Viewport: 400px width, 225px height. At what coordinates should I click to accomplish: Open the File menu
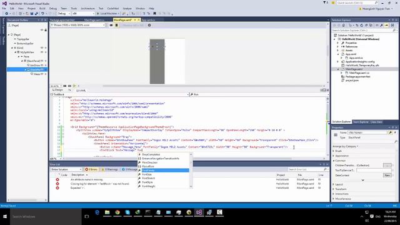[x=4, y=8]
